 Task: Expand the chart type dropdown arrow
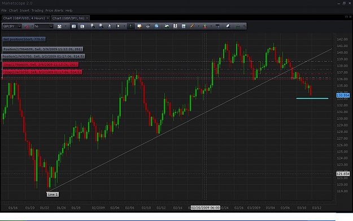[x=66, y=27]
